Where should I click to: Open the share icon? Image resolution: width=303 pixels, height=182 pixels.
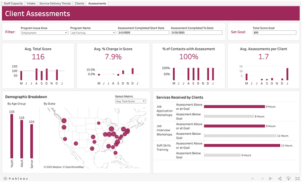coord(280,179)
